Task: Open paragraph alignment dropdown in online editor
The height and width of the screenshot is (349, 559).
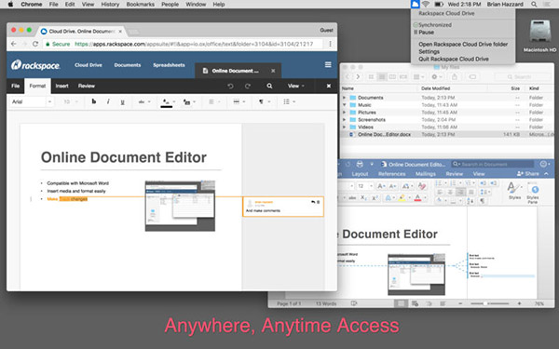Action: tap(214, 101)
